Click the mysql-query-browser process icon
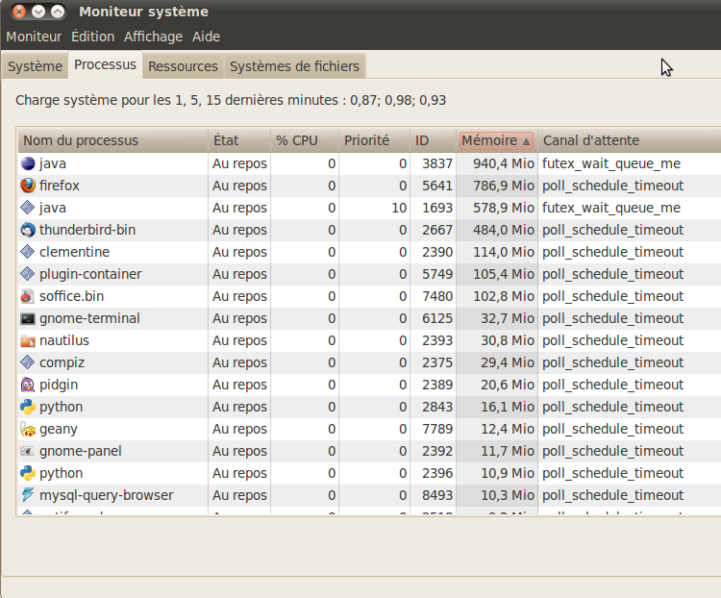The height and width of the screenshot is (598, 721). pyautogui.click(x=28, y=495)
